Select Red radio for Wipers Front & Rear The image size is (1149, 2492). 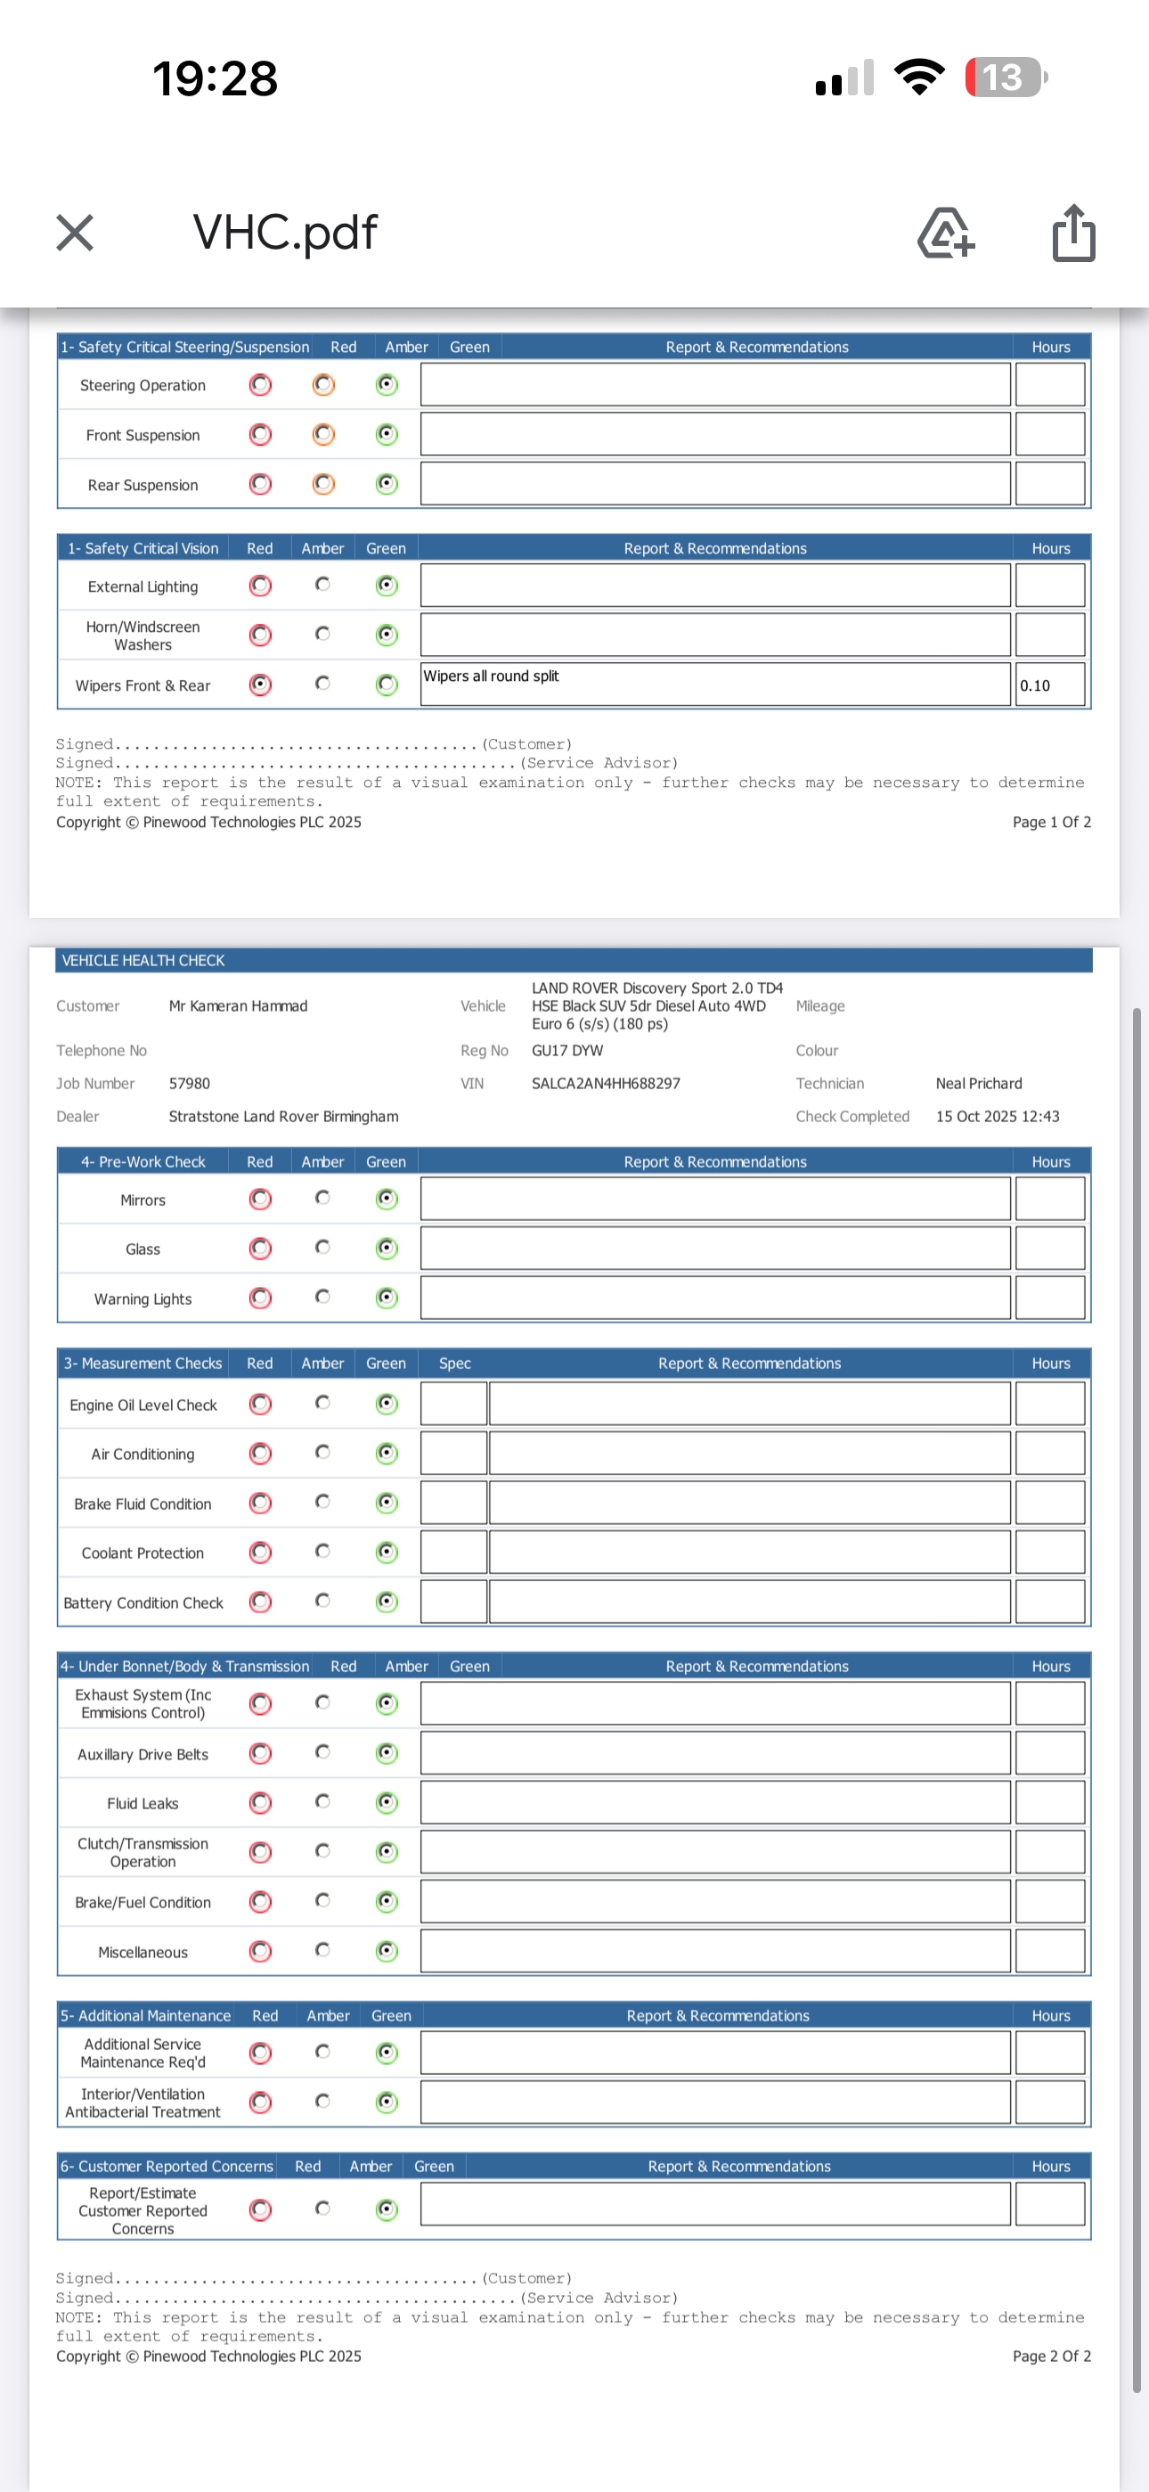[x=260, y=684]
